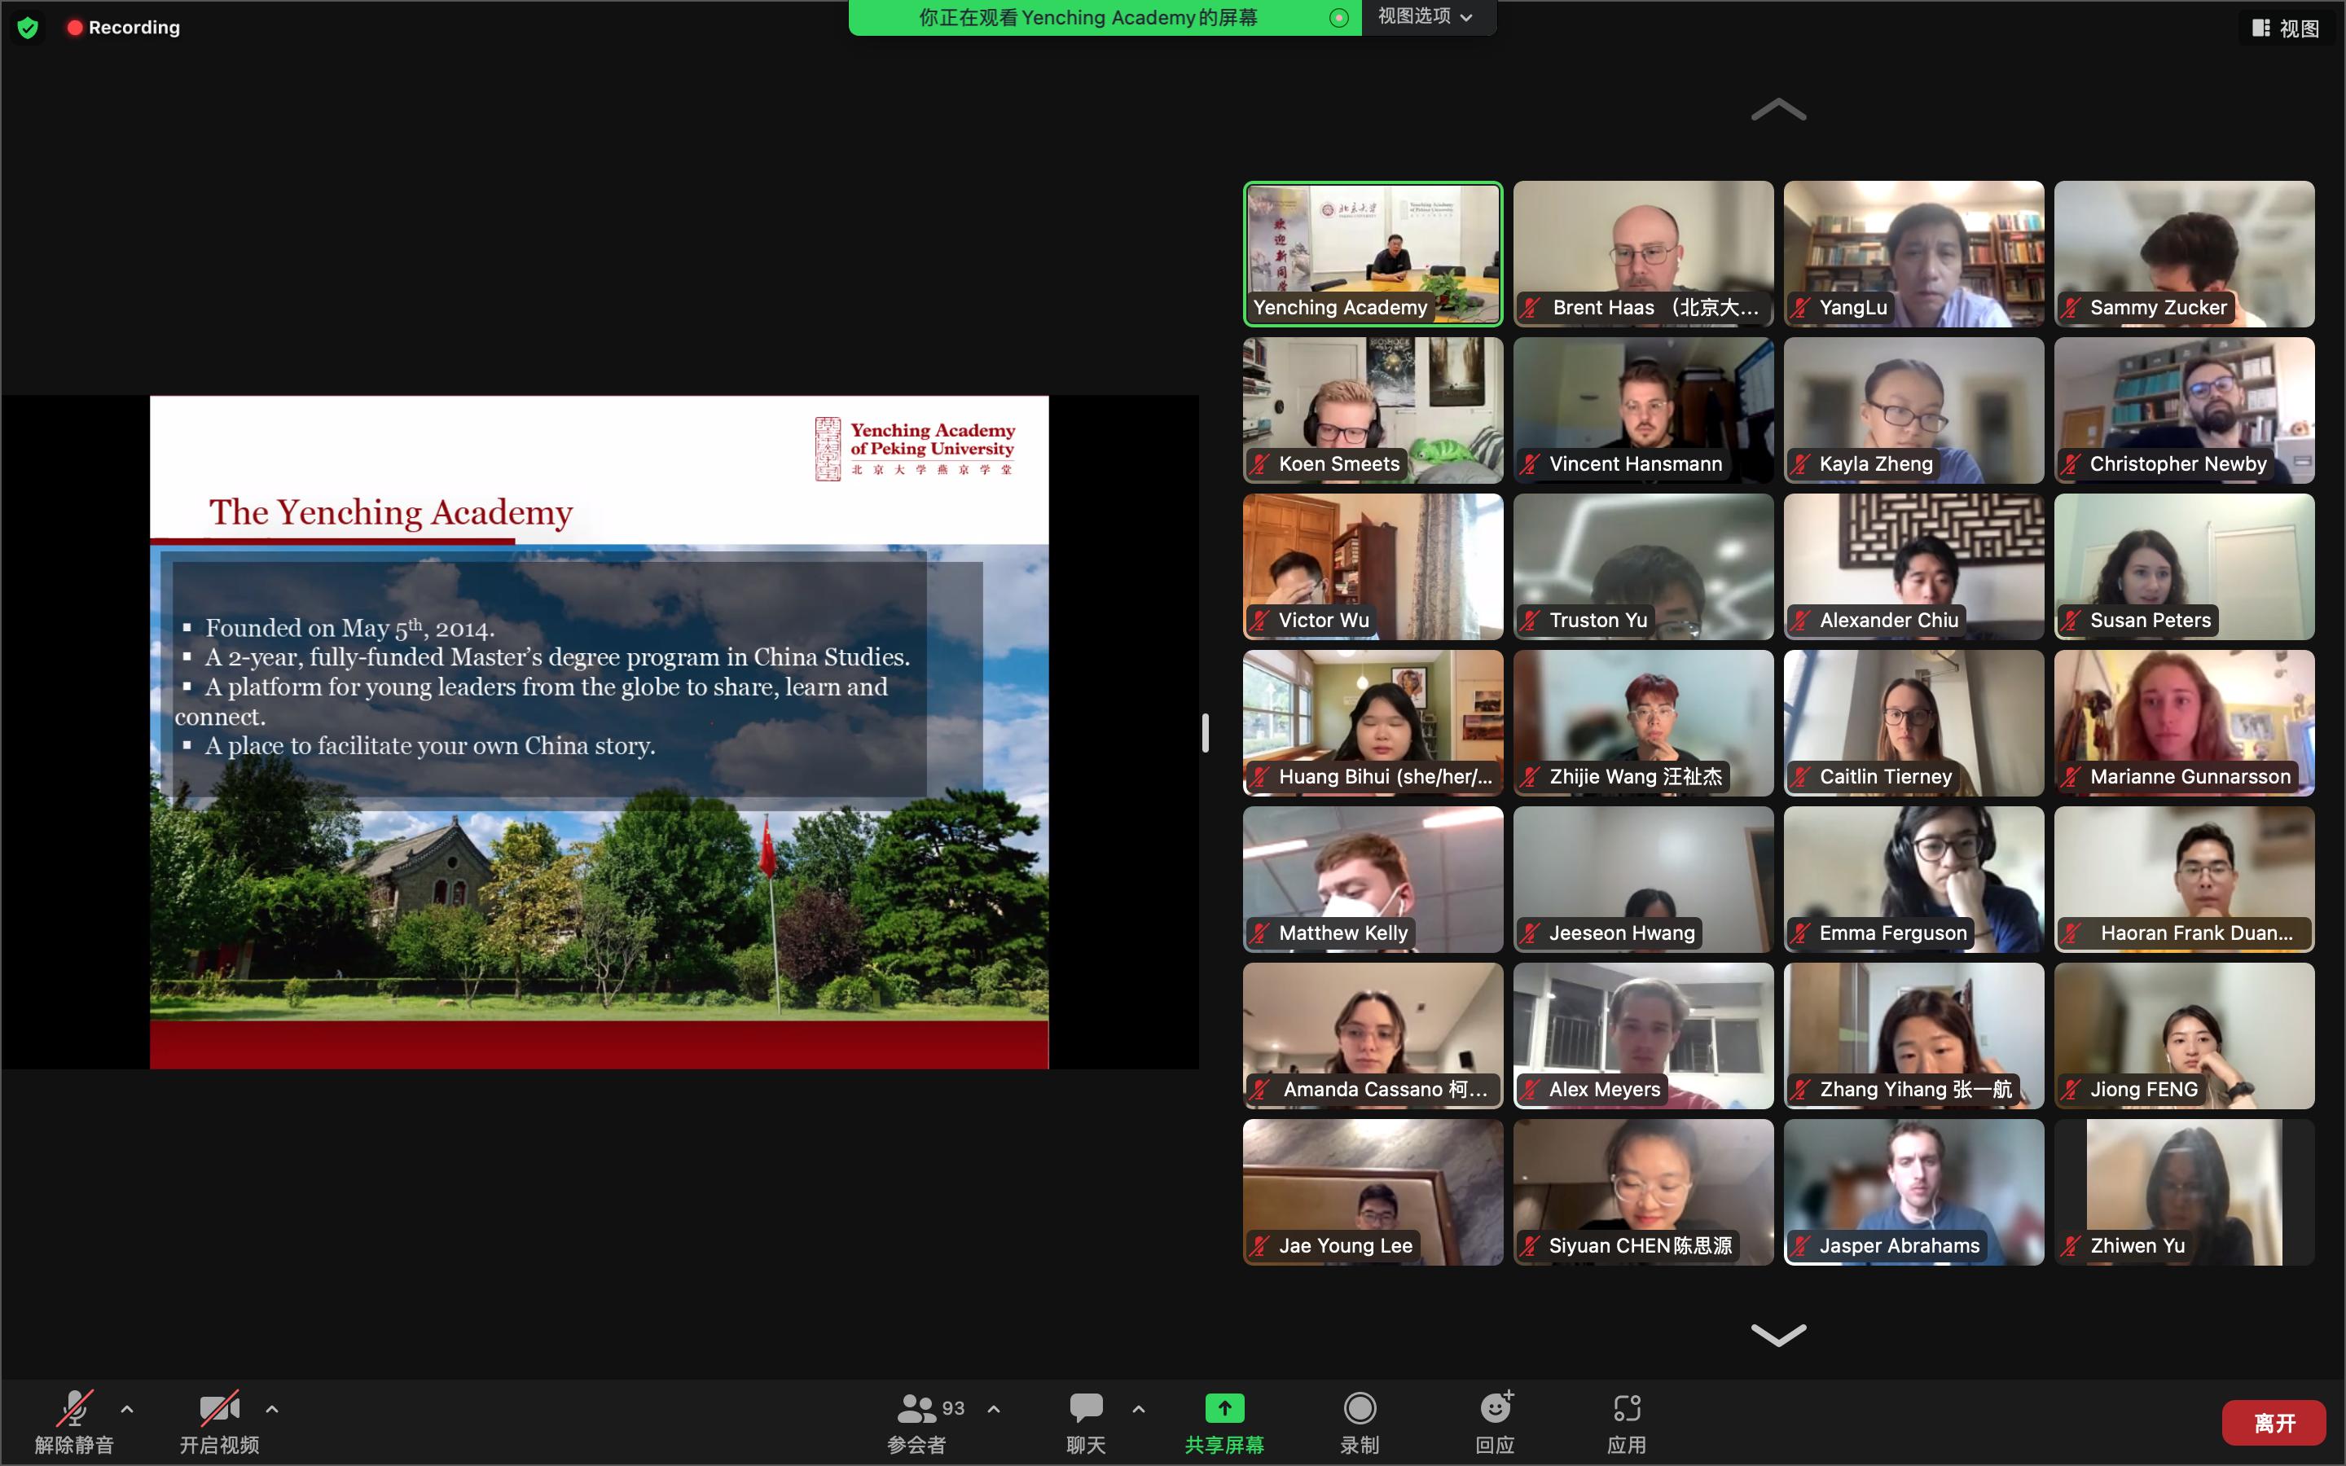Click the red Leave meeting button
Image resolution: width=2346 pixels, height=1466 pixels.
(2274, 1422)
